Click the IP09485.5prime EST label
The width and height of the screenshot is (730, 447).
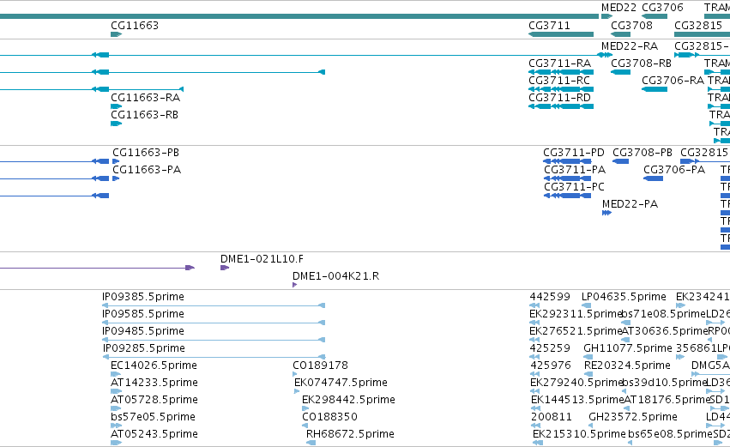(143, 331)
